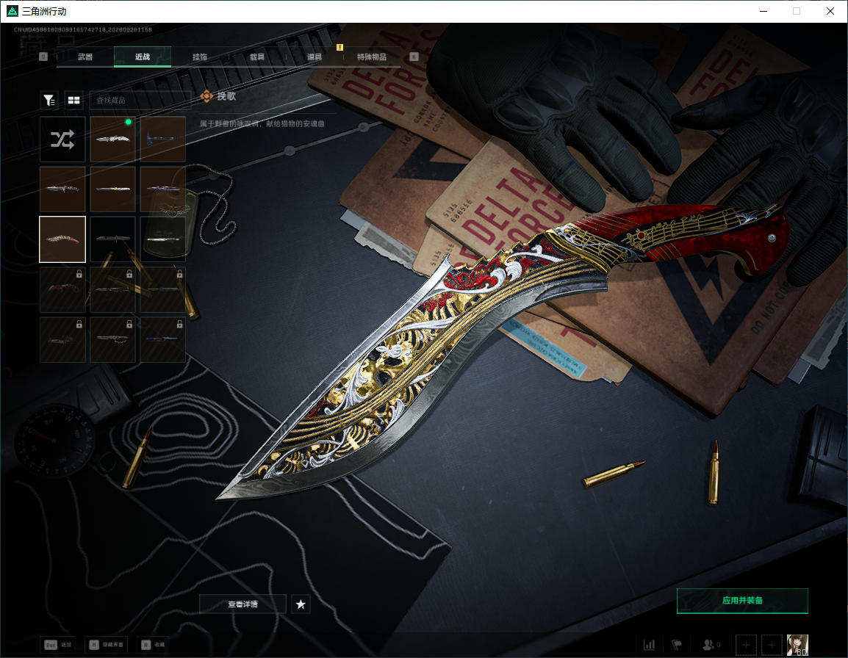Select the locked bottom row left knife
This screenshot has height=658, width=848.
62,339
